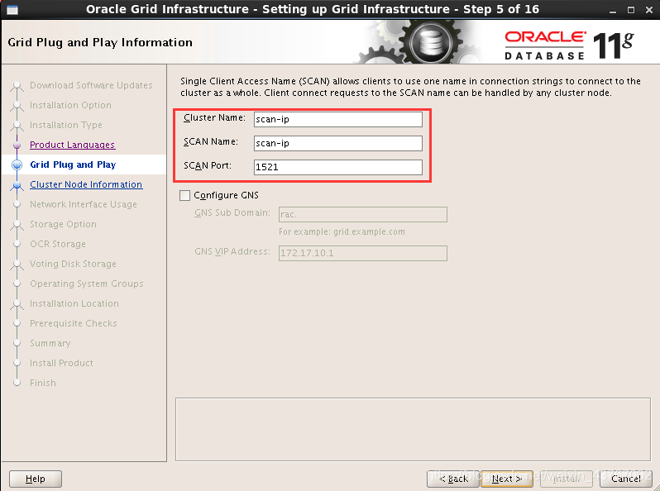The height and width of the screenshot is (491, 660).
Task: Cancel the Grid Infrastructure setup
Action: click(x=625, y=479)
